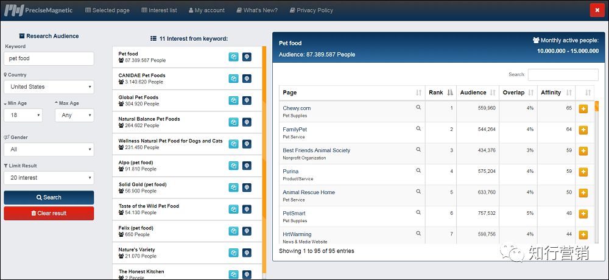Click the magnifier icon next to Purina
Viewport: 609px width, 280px height.
[418, 171]
